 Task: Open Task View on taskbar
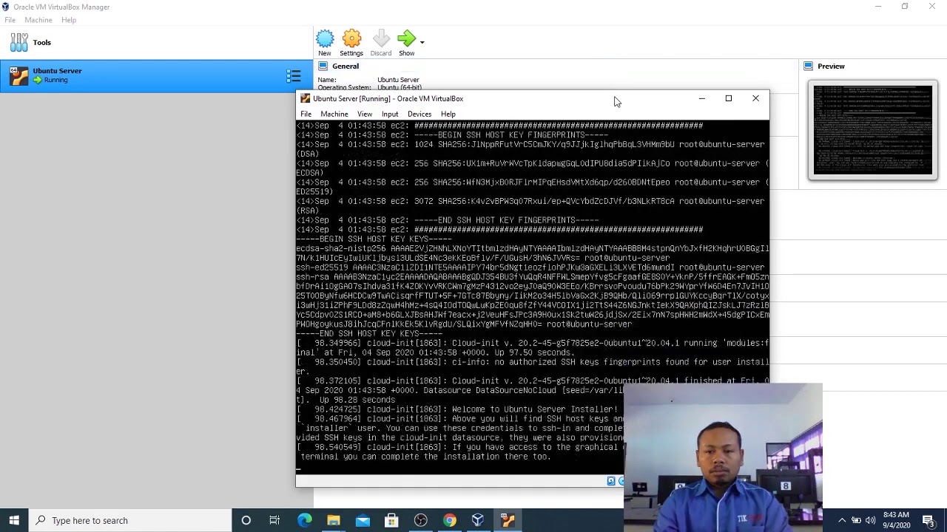pos(274,520)
